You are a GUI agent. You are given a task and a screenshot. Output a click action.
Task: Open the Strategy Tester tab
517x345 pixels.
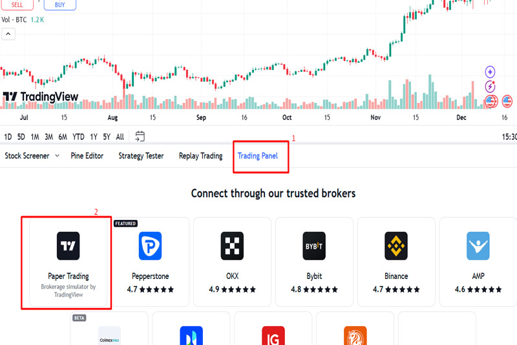[141, 156]
